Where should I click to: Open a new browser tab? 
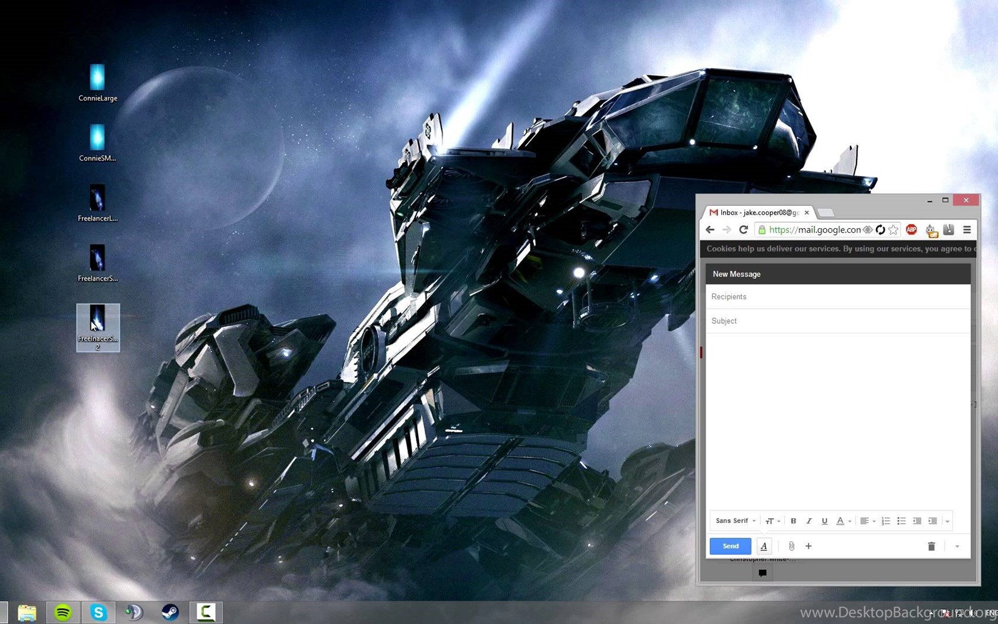(826, 213)
